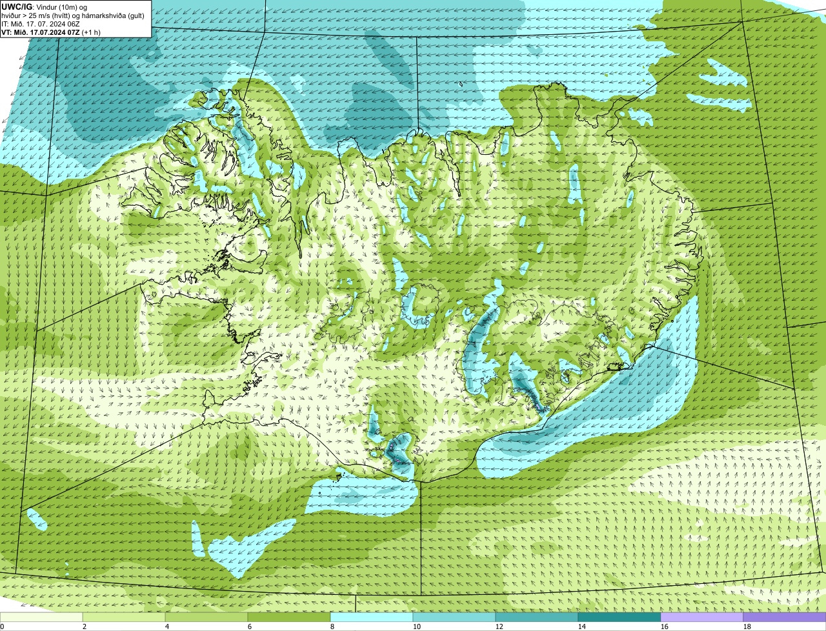Screen dimensions: 826x631
Task: Select the 'IT: Mið. 17. 07. 2024 06Z' line
Action: pos(41,24)
